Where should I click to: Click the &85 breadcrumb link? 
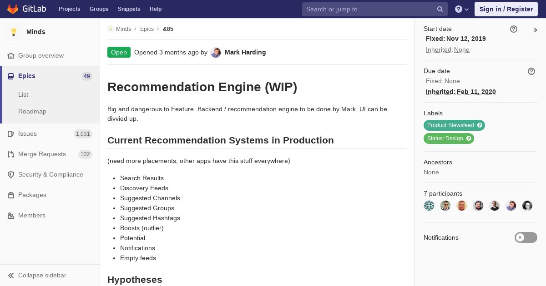coord(168,29)
